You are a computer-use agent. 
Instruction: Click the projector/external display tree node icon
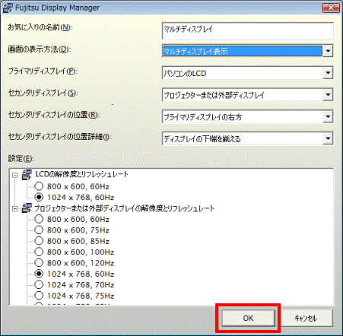[27, 208]
